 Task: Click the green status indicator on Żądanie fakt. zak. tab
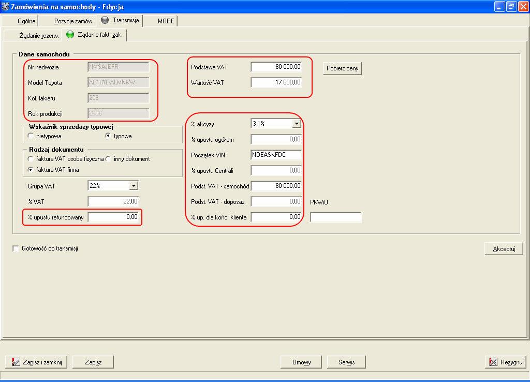coord(70,35)
